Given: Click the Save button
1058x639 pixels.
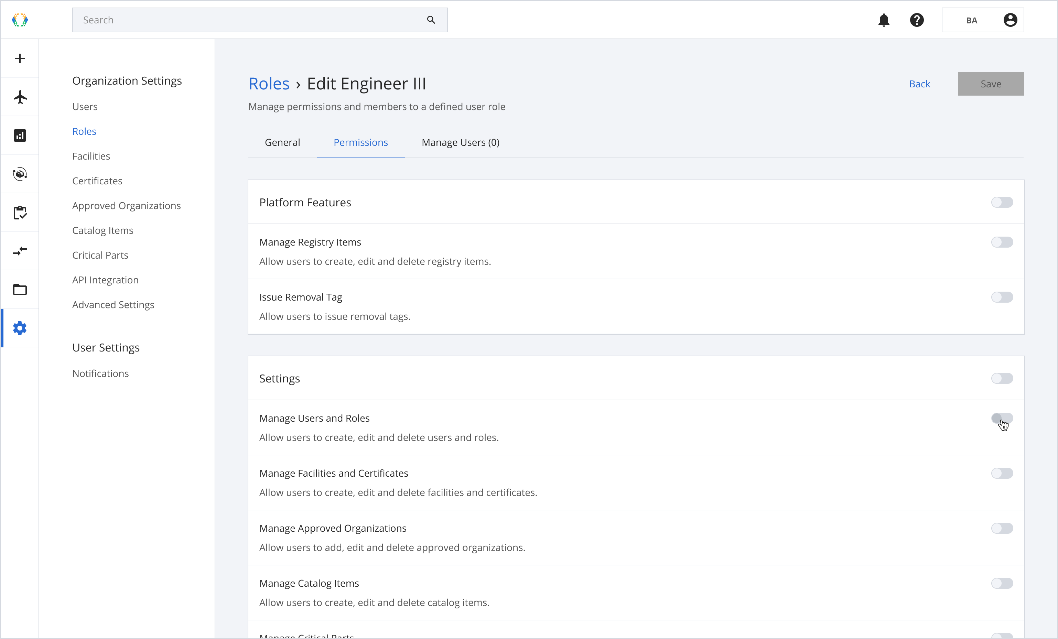Looking at the screenshot, I should point(991,84).
